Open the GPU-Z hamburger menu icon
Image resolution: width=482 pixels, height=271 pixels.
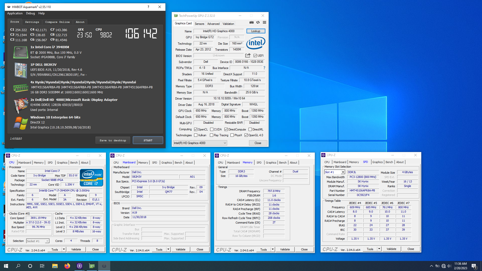point(264,23)
